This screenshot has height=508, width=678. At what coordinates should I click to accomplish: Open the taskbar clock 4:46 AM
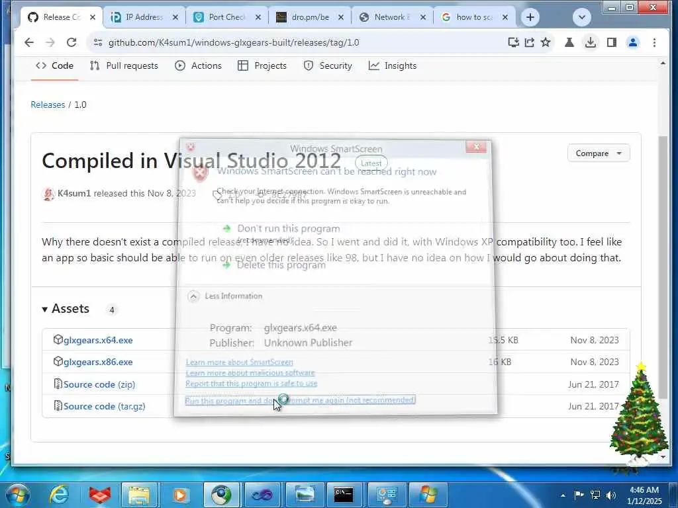(644, 495)
